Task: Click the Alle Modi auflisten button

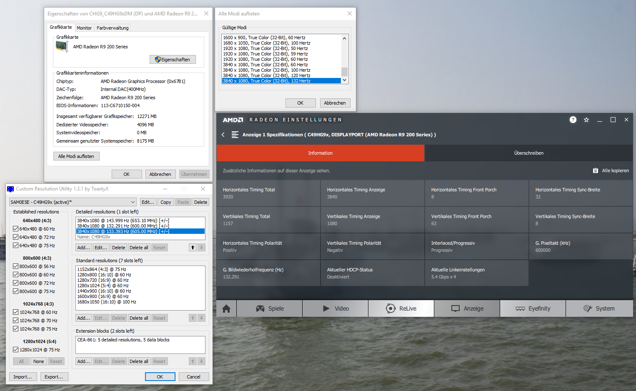Action: (76, 156)
